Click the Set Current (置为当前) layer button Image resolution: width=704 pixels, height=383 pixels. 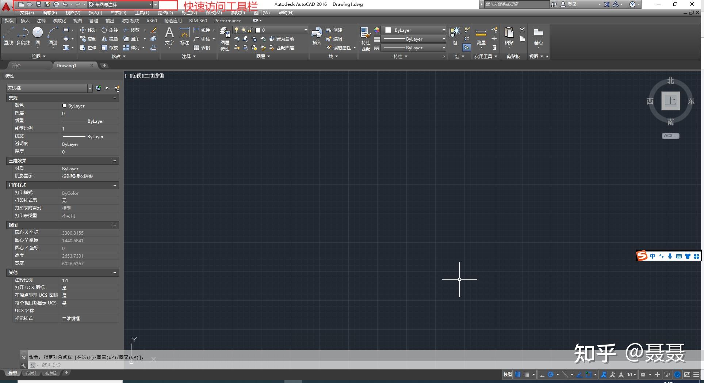[x=282, y=39]
